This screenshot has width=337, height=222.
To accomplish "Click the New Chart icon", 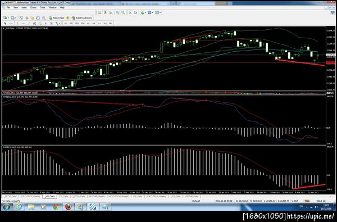I will tap(5, 18).
